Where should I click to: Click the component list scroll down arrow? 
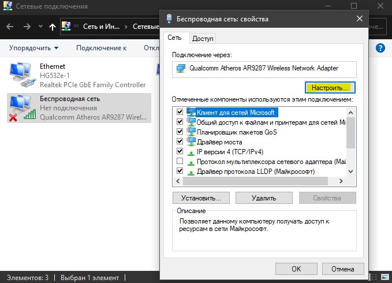pos(351,172)
